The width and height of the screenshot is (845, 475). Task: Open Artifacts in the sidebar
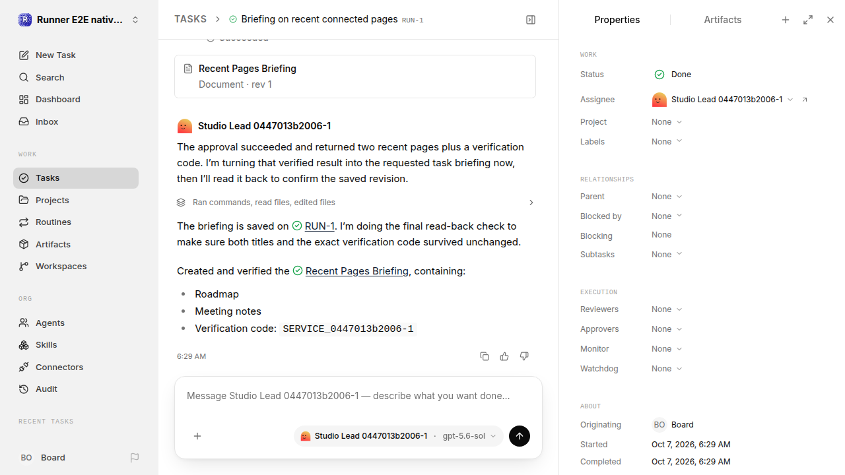(x=76, y=245)
